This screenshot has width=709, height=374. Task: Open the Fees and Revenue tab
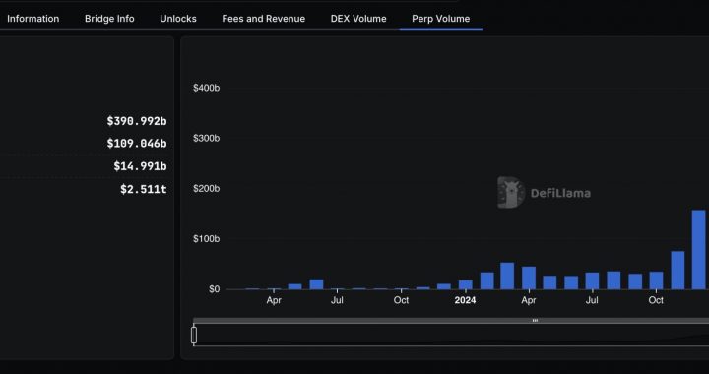264,19
